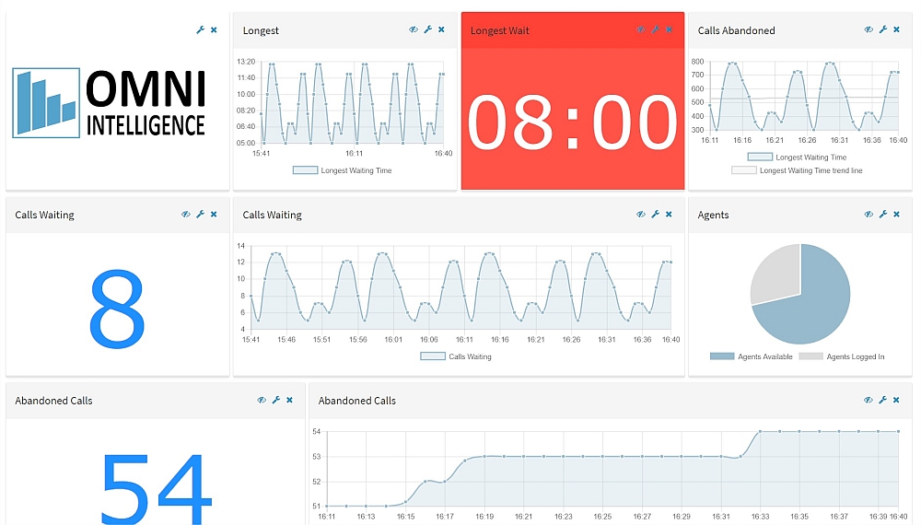Toggle eye icon on Calls Waiting number widget
The height and width of the screenshot is (525, 921).
(x=186, y=215)
